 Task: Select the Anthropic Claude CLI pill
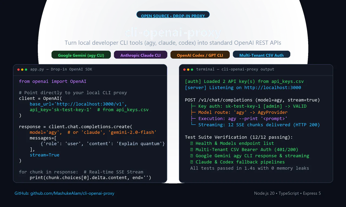tap(141, 55)
